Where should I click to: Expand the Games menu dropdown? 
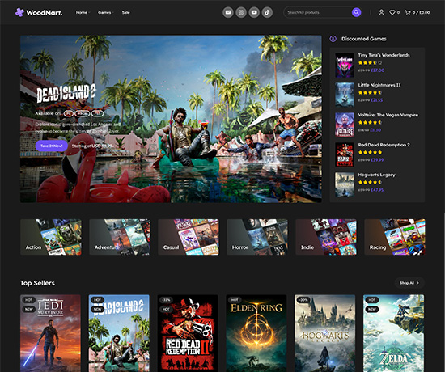click(105, 12)
